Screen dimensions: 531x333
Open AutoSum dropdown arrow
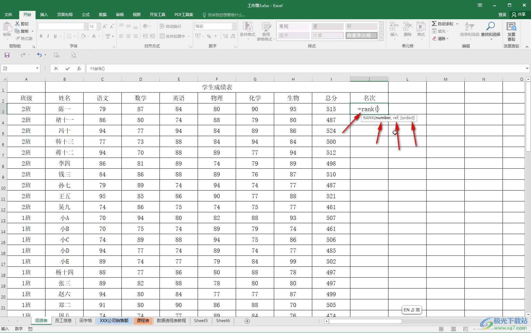coord(457,24)
